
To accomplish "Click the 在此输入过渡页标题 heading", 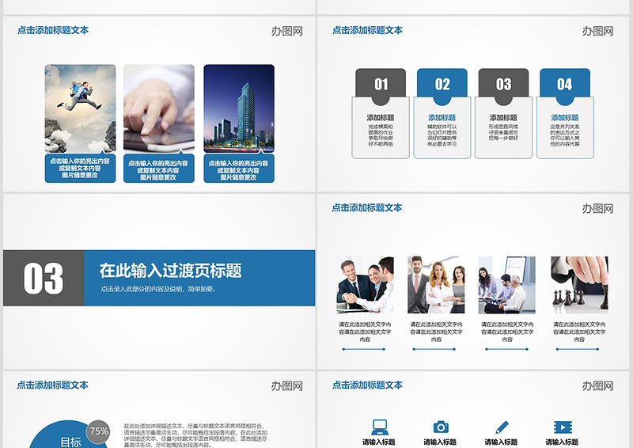I will coord(170,270).
